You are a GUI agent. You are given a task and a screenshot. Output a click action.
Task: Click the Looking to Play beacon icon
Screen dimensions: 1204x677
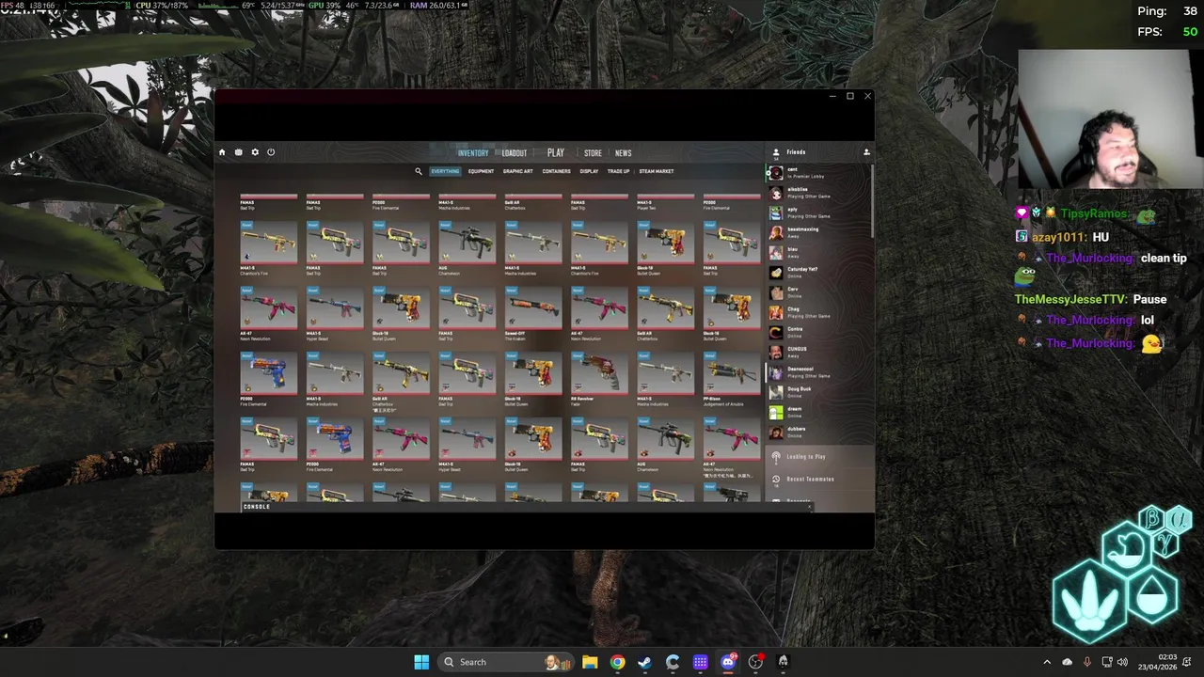click(776, 457)
